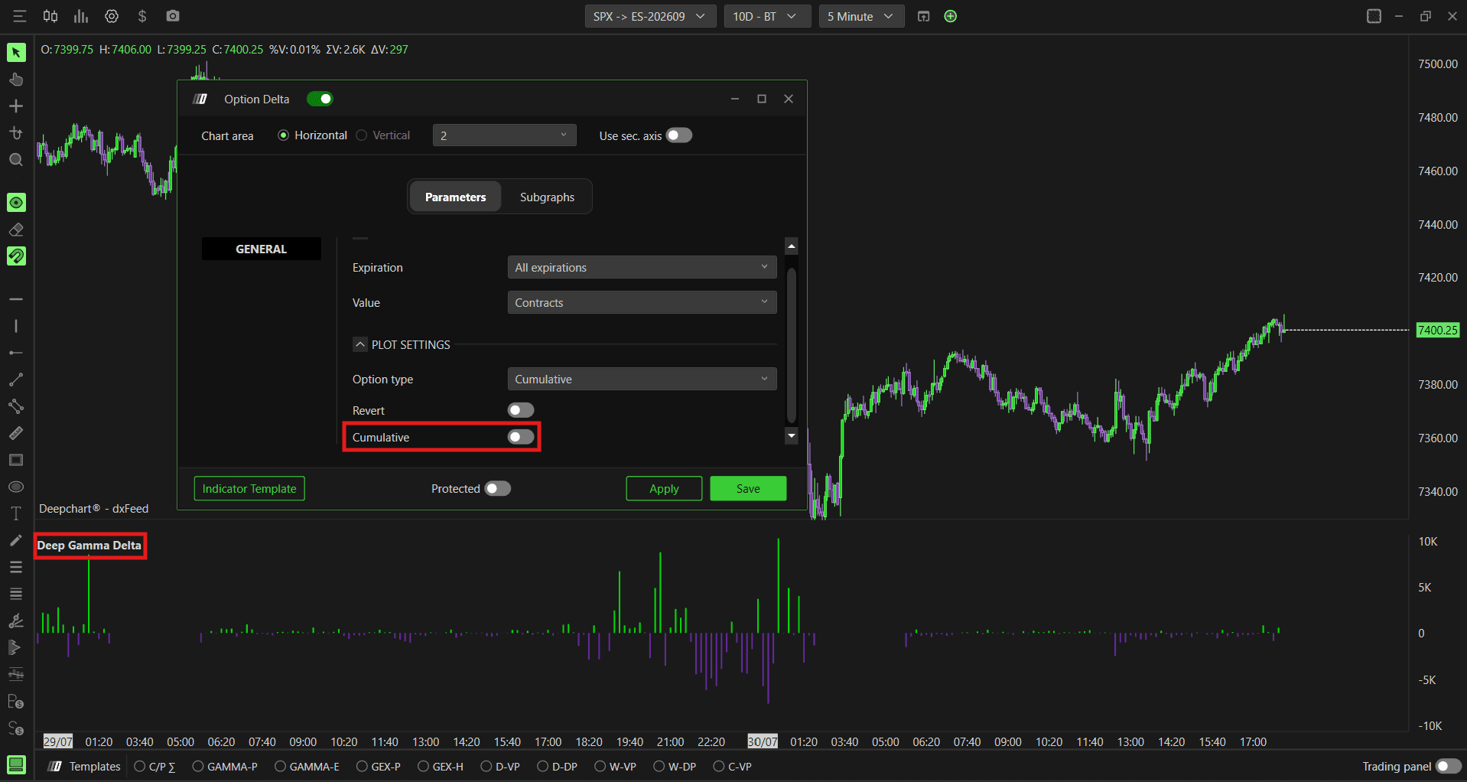This screenshot has height=782, width=1467.
Task: Open the Option type dropdown
Action: (642, 379)
